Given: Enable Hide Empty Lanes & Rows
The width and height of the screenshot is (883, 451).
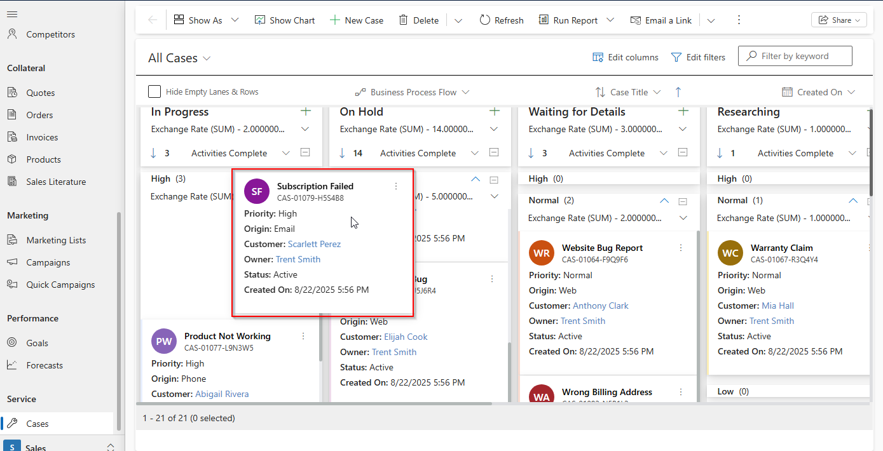Looking at the screenshot, I should [x=154, y=91].
